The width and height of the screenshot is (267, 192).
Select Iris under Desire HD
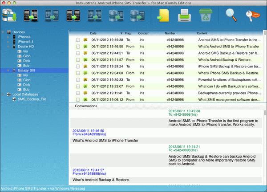coord(25,51)
